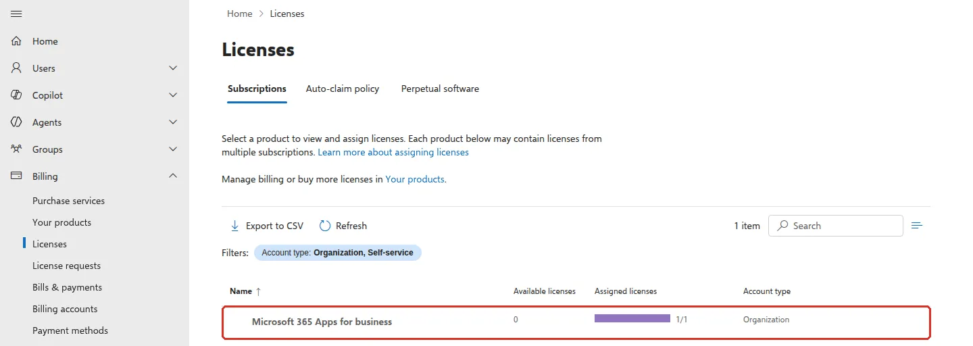Click the Assigned licenses column header
Screen dimensions: 973x346
(626, 291)
